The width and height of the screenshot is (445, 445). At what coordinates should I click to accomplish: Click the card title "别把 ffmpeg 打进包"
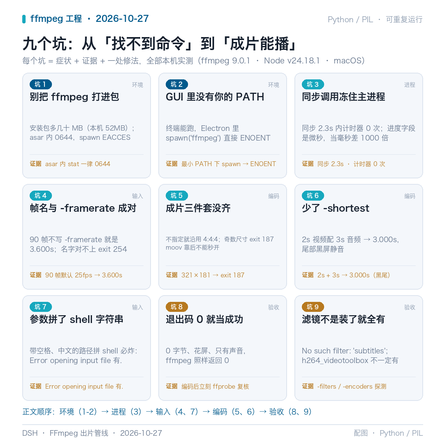75,97
